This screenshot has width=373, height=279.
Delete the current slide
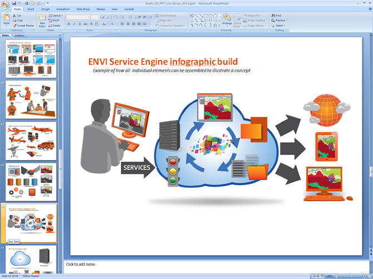[54, 26]
